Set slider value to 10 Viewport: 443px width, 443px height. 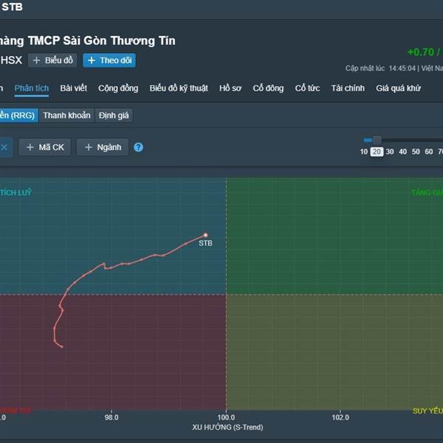[x=364, y=151]
